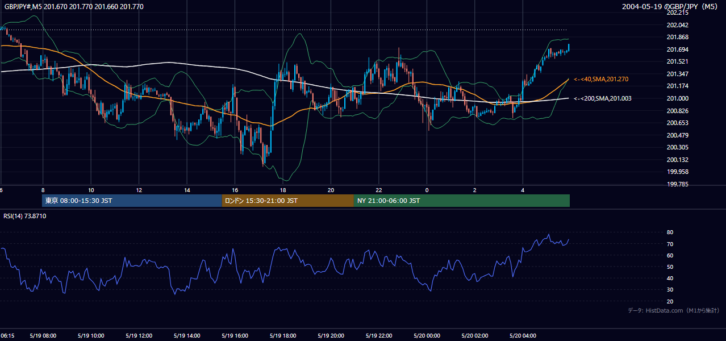
Task: Click hour tick 18 under price chart
Action: 283,190
